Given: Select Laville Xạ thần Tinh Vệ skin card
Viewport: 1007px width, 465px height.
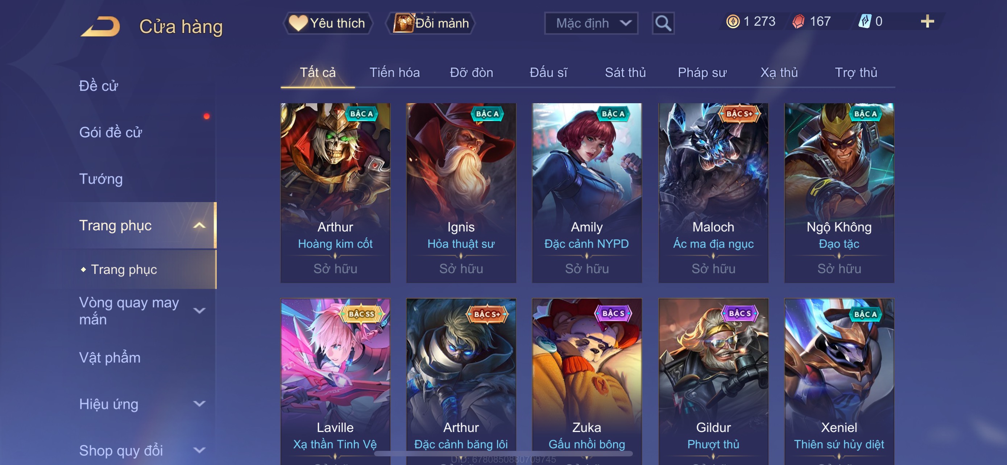Looking at the screenshot, I should [x=335, y=382].
